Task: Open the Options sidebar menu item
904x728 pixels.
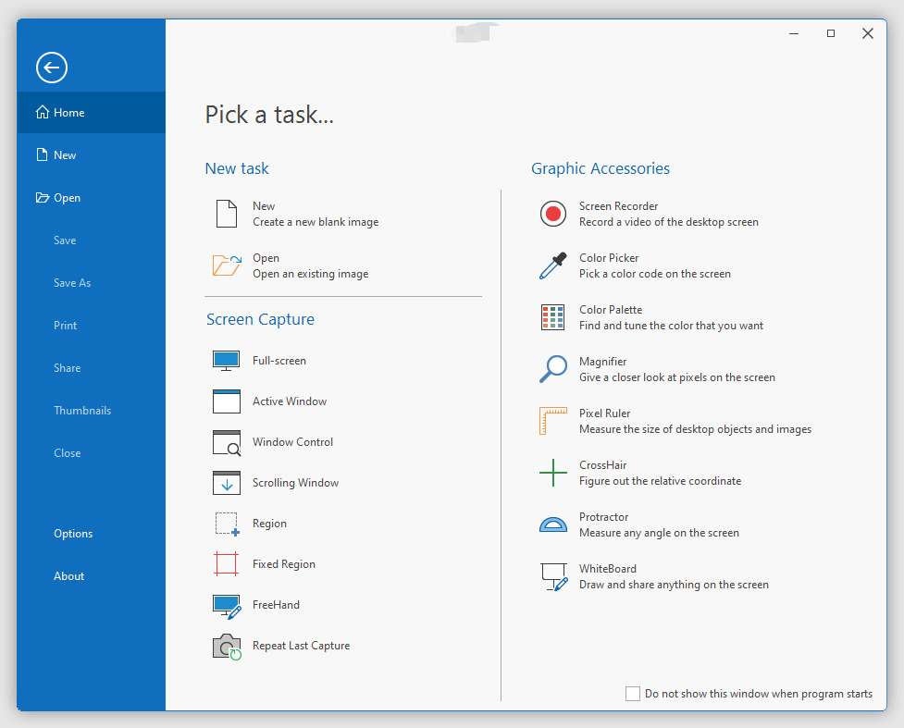Action: pos(73,534)
